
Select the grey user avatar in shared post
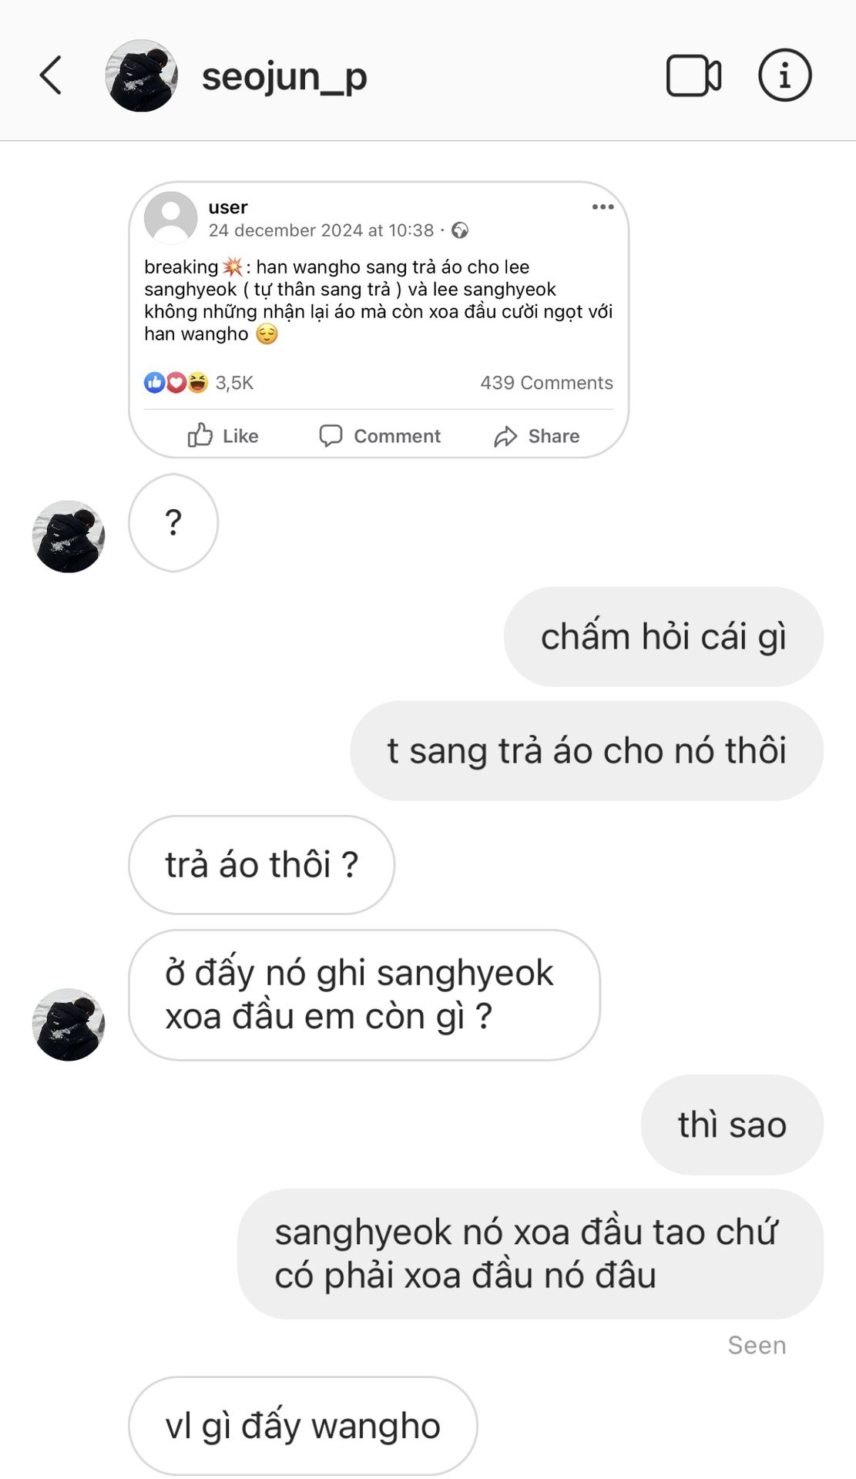171,218
